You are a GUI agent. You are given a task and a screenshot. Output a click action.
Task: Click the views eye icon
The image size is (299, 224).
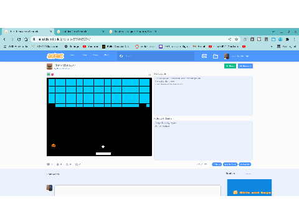(x=77, y=164)
